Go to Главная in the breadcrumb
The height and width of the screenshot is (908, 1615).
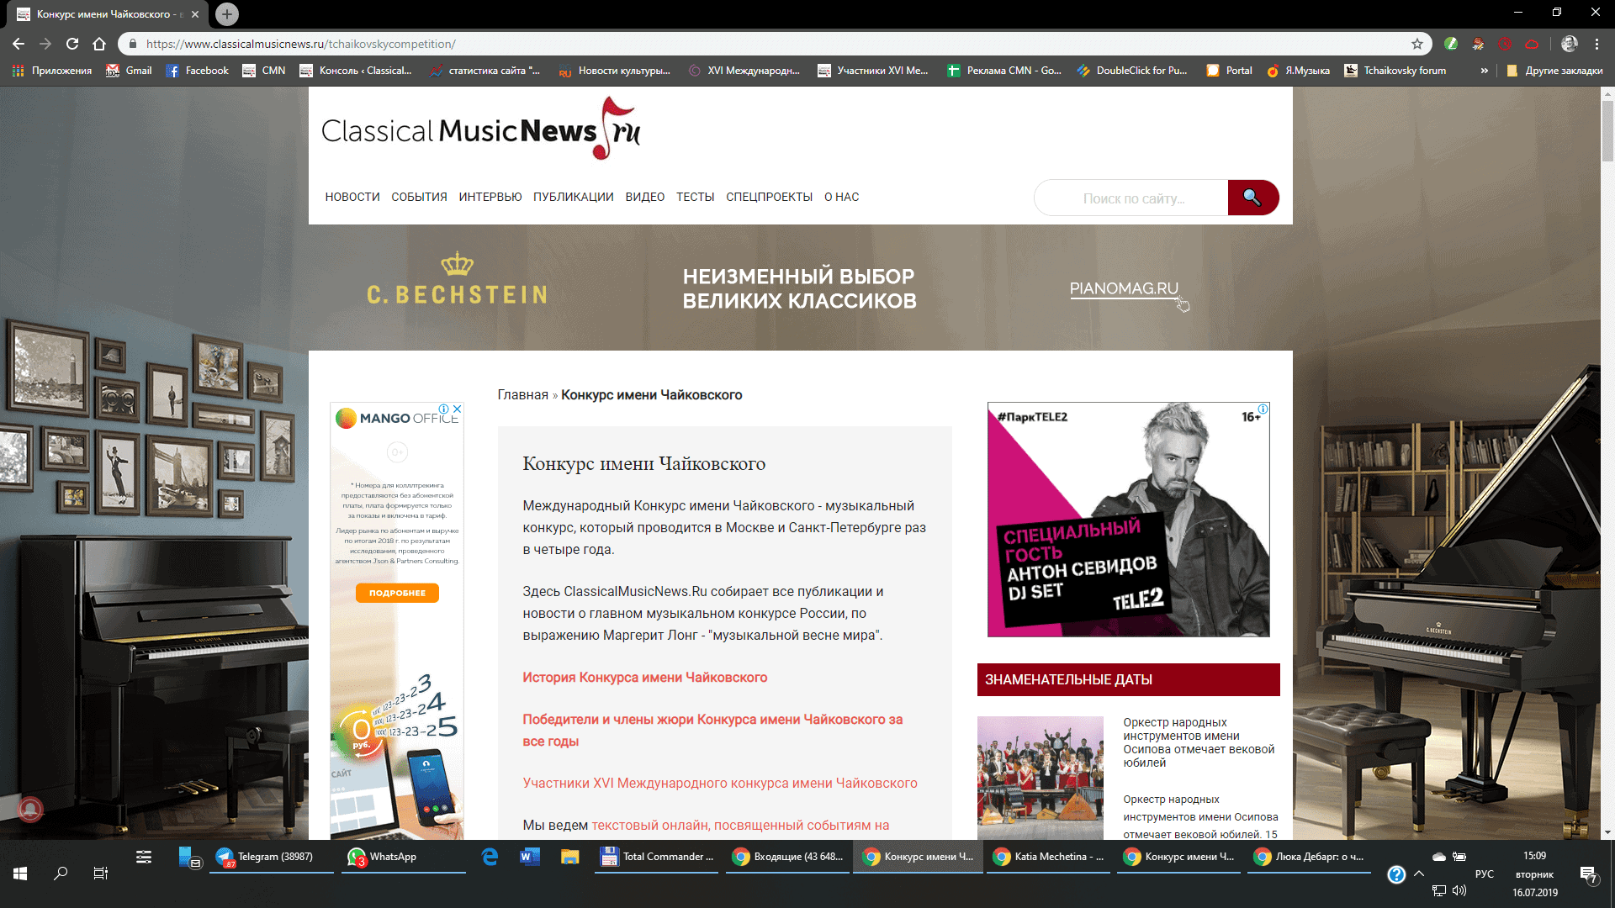click(522, 395)
